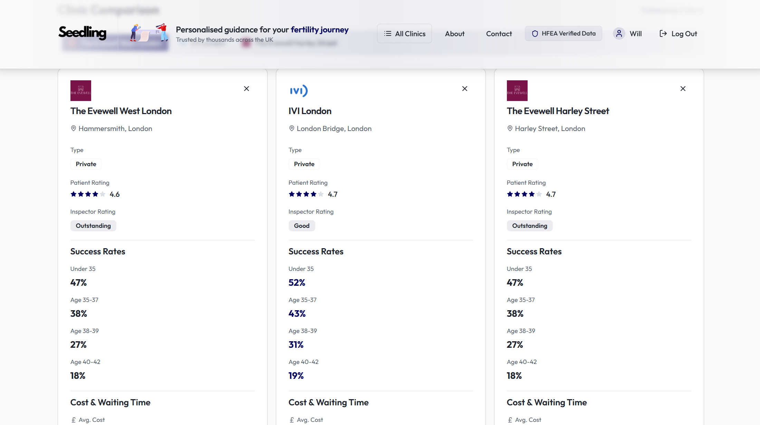Click the Seedling logo
760x425 pixels.
83,33
